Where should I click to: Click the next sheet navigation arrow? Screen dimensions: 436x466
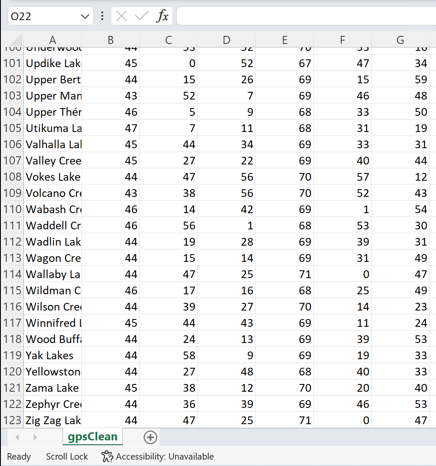(x=35, y=437)
